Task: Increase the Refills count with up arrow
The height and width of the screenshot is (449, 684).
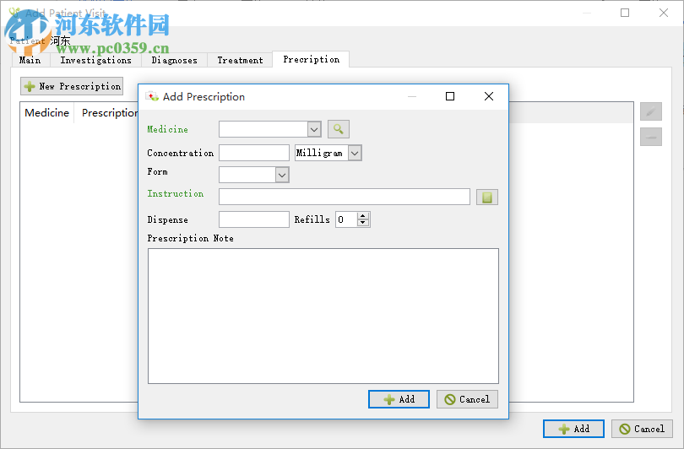Action: (363, 216)
